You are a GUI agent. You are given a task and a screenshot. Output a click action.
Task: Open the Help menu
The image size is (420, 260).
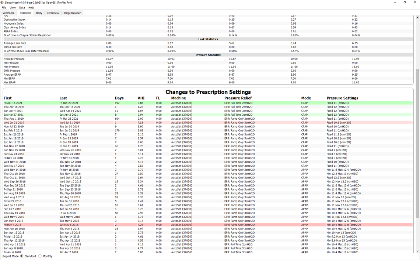coord(31,7)
